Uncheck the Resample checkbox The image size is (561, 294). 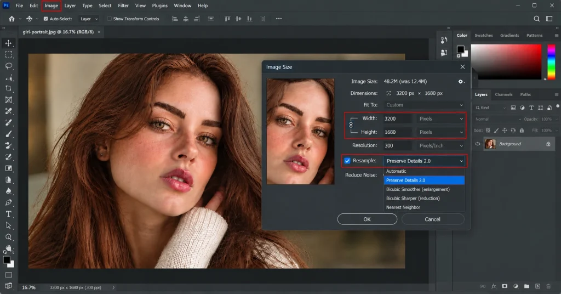pyautogui.click(x=347, y=161)
